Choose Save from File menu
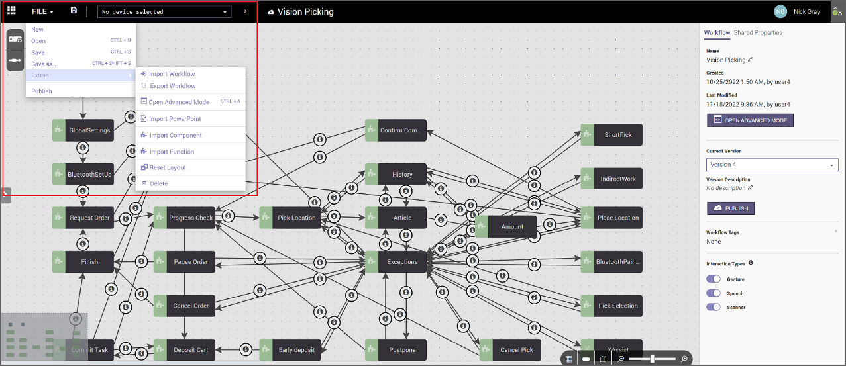 [x=81, y=52]
